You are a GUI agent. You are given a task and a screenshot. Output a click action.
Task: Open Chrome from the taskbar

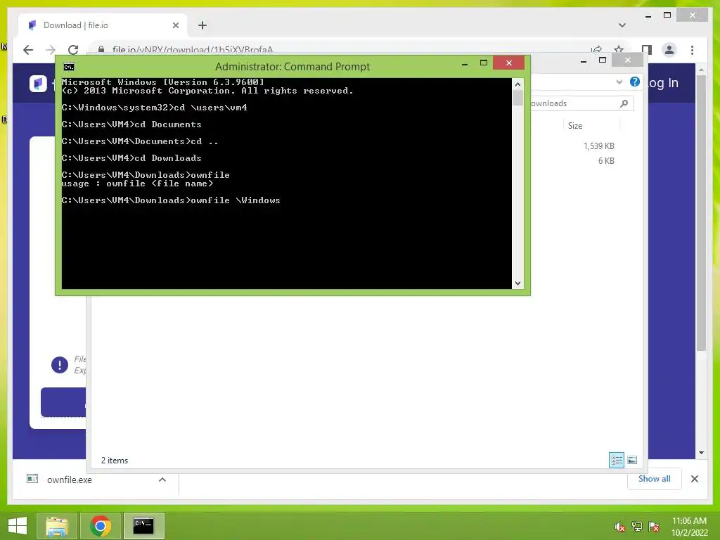[101, 526]
